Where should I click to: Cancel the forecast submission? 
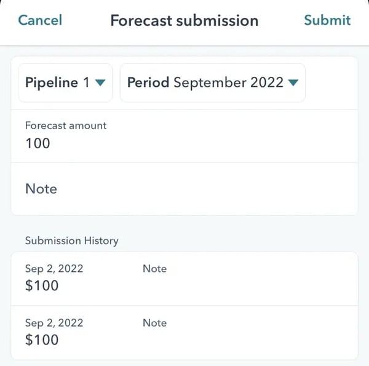[x=40, y=20]
